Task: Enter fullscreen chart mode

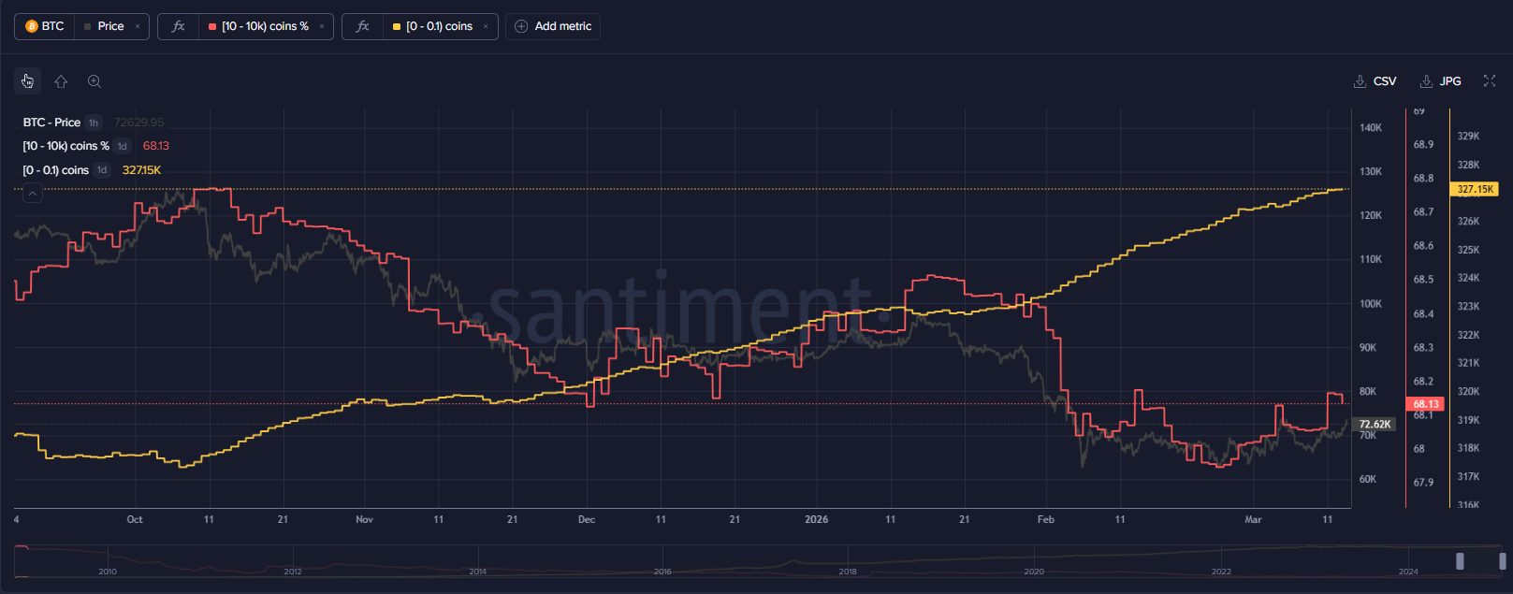Action: 1489,81
